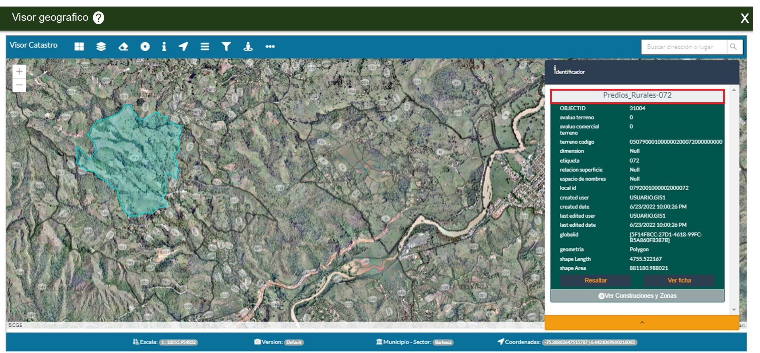Select the Predios_Rurales-072 result header

point(637,96)
